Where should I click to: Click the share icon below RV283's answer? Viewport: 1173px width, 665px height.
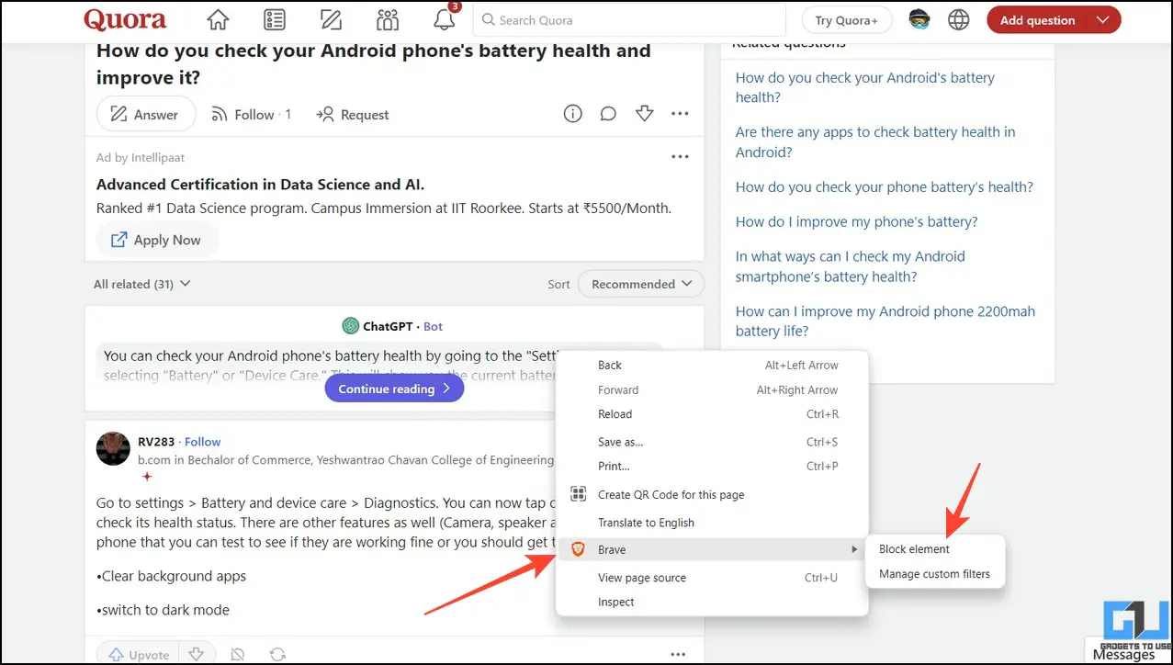277,655
